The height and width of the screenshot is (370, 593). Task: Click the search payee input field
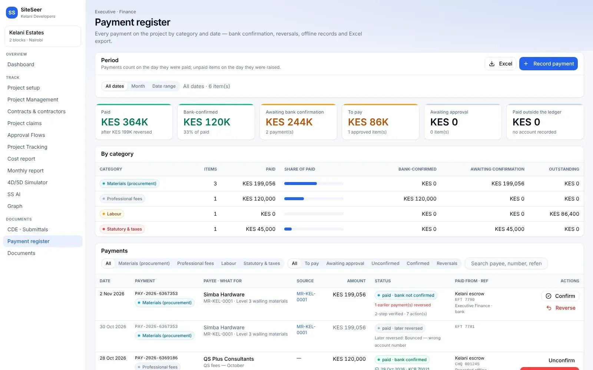coord(506,263)
